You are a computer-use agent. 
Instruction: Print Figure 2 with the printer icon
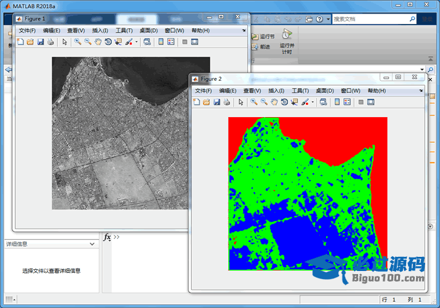pos(226,102)
